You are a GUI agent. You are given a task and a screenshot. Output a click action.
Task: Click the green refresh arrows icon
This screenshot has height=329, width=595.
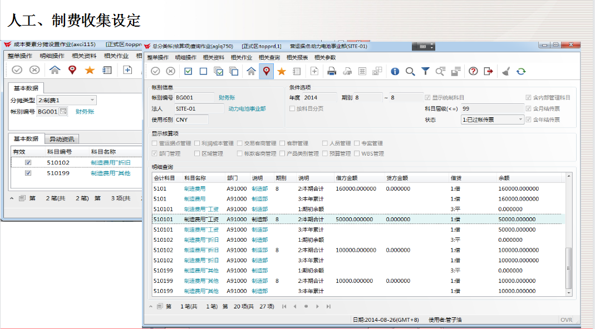(x=521, y=71)
